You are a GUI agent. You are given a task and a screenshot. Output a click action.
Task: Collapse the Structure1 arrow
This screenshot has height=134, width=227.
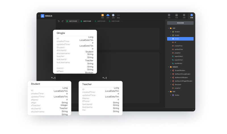tap(171, 85)
